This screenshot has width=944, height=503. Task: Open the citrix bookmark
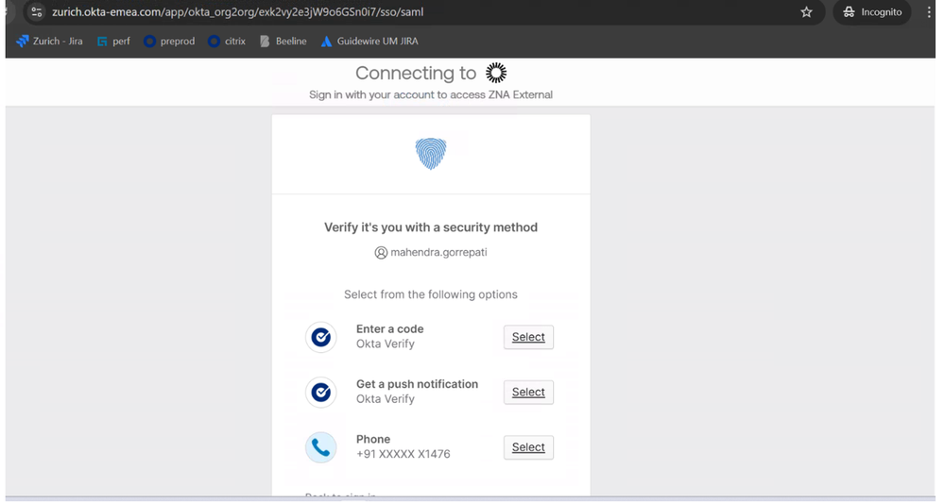tap(227, 42)
